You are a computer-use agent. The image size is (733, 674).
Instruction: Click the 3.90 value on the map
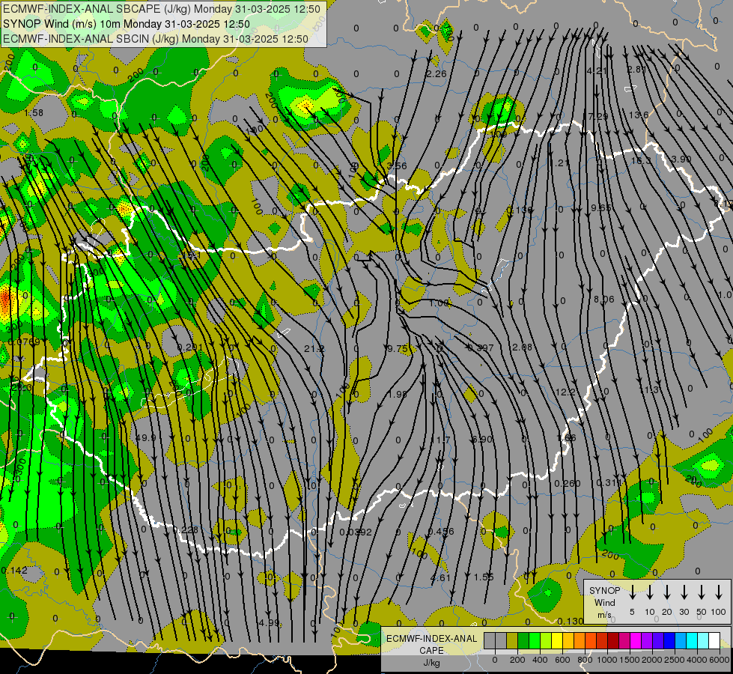[681, 159]
